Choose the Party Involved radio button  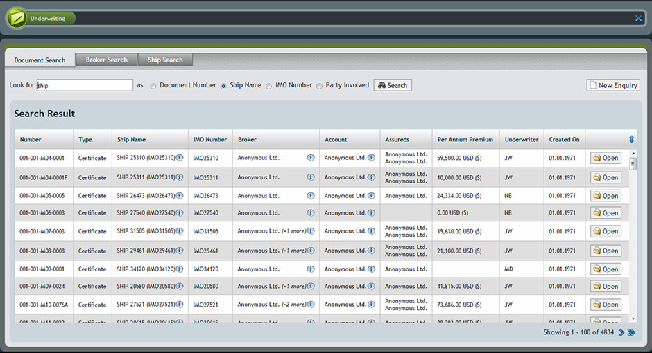(x=320, y=86)
